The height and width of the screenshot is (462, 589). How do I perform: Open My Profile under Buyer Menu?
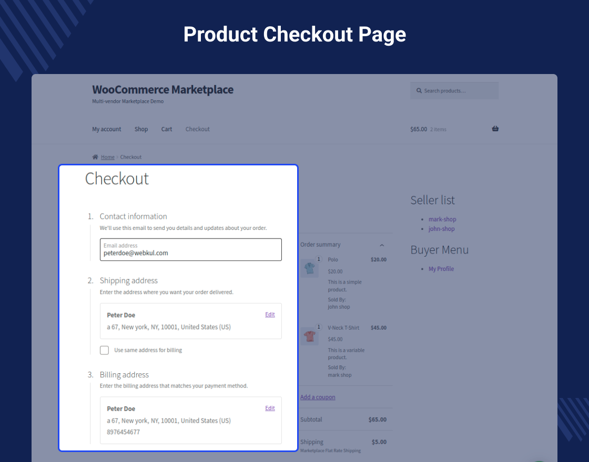point(441,268)
